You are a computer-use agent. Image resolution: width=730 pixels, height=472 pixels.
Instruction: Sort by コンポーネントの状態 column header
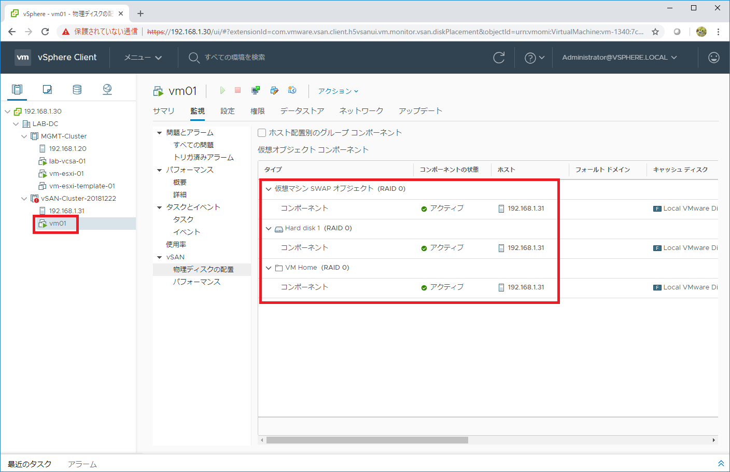click(449, 170)
